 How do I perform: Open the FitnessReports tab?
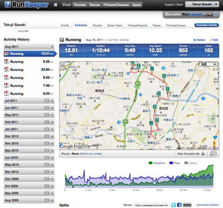tap(137, 25)
